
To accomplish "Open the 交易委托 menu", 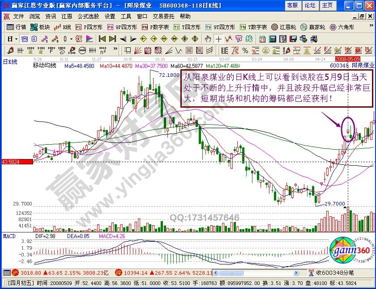I will point(163,16).
